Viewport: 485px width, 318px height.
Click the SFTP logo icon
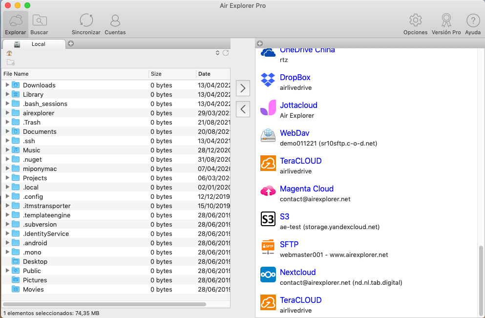click(268, 247)
